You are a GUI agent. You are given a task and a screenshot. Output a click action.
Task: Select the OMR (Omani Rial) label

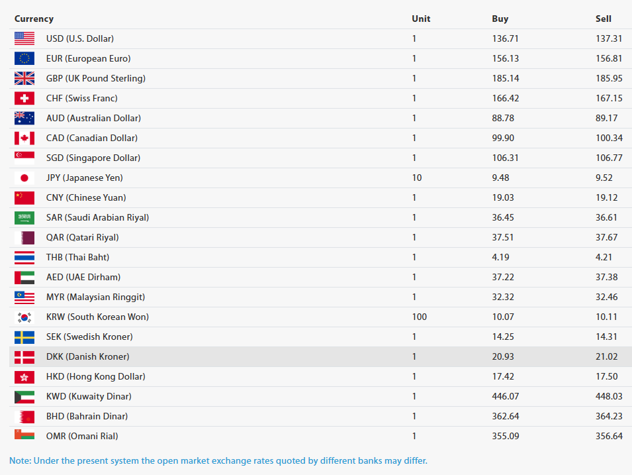point(82,437)
